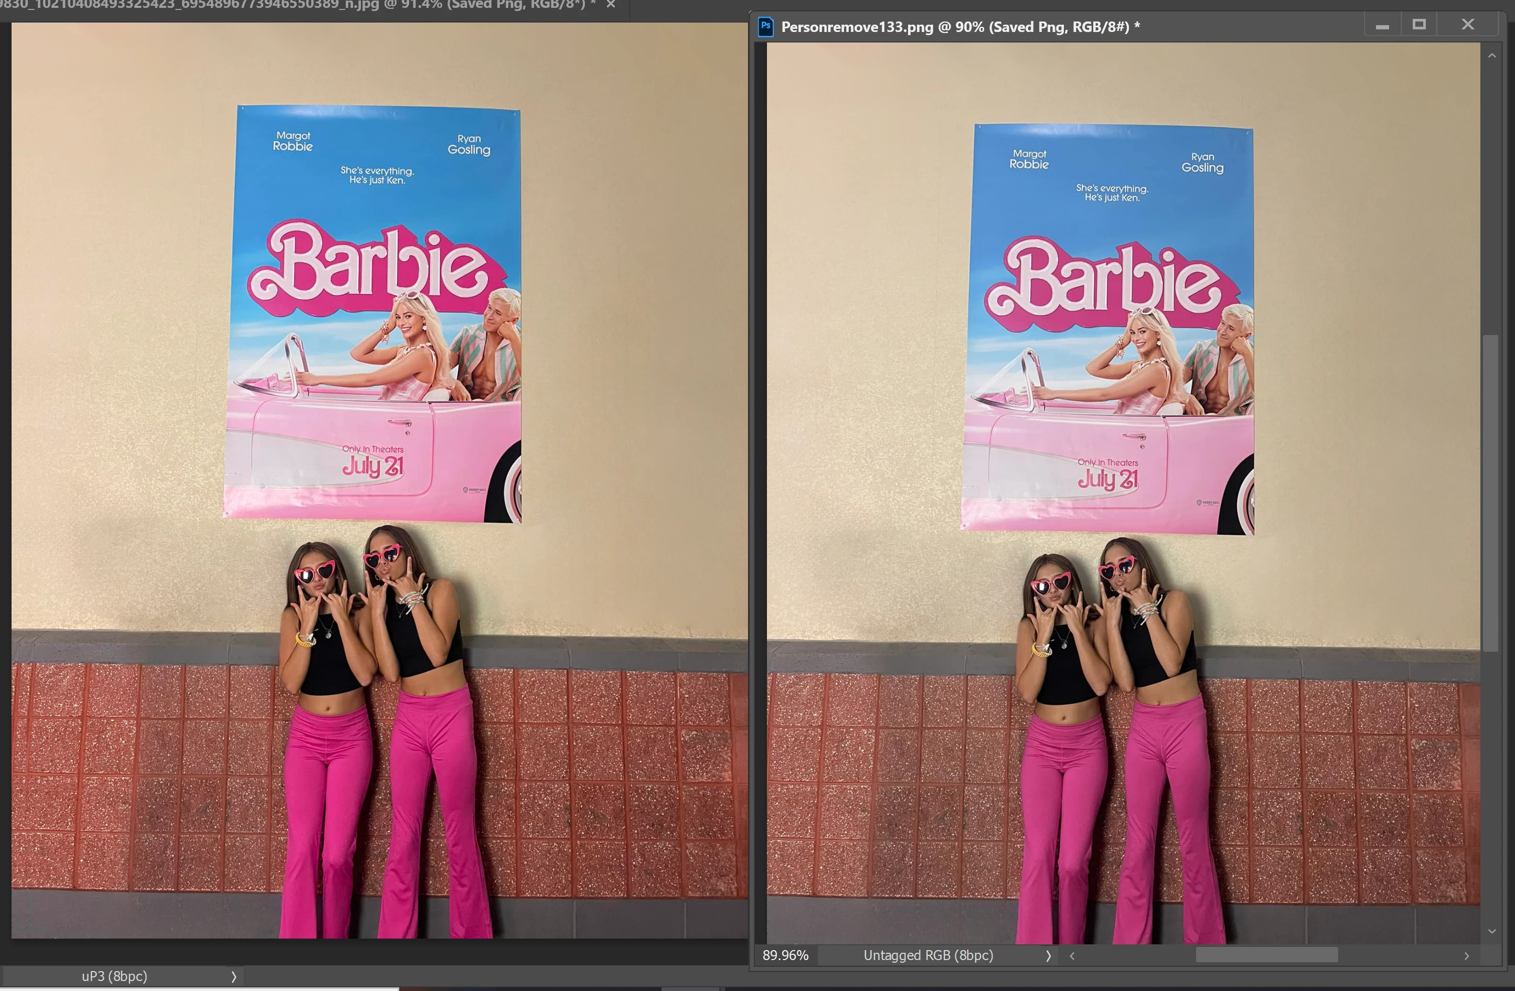Click the uP3 (8bpc) status info

point(114,976)
